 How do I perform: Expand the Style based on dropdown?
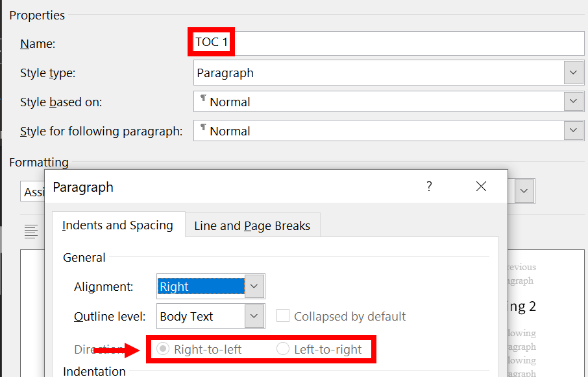[573, 101]
